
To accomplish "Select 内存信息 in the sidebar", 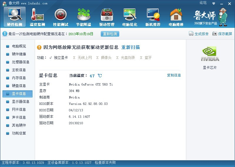I will click(x=19, y=78).
